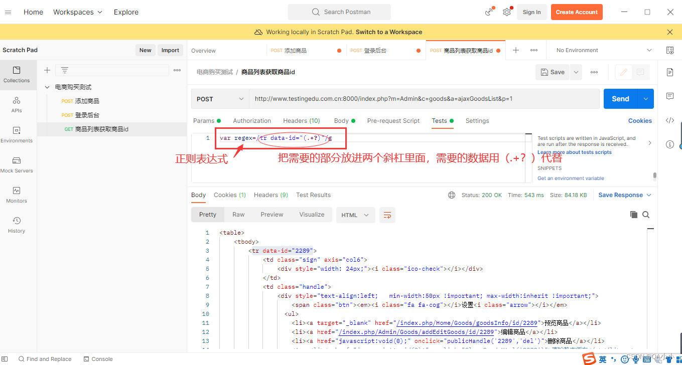
Task: Open the environment quick look icon
Action: tap(670, 50)
